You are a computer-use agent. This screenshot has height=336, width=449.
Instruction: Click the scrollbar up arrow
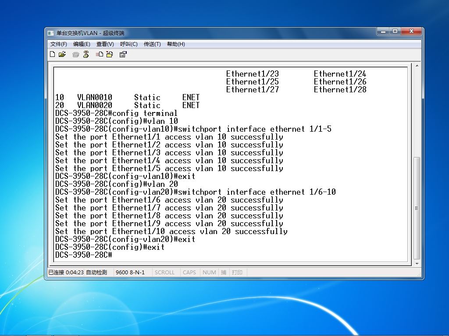coord(417,66)
